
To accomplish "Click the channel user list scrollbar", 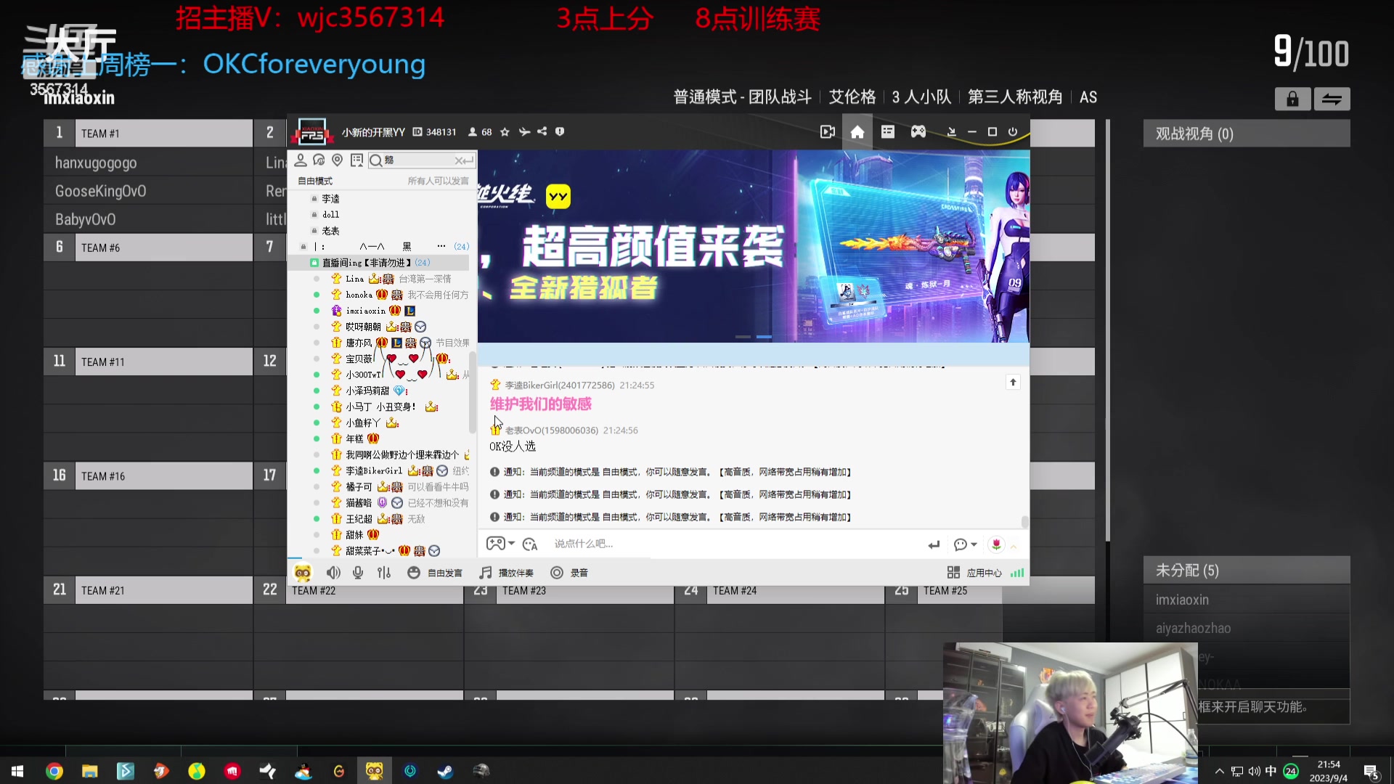I will click(473, 392).
